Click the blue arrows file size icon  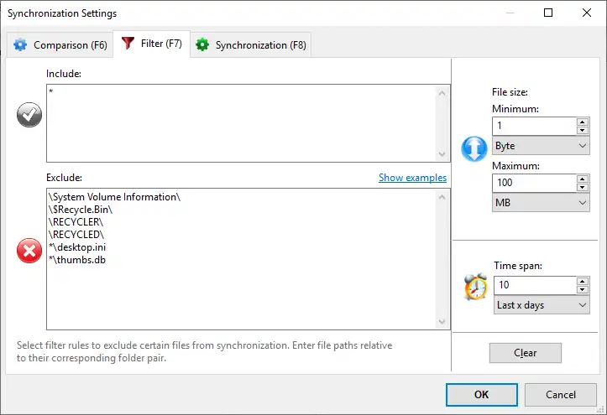(x=474, y=148)
